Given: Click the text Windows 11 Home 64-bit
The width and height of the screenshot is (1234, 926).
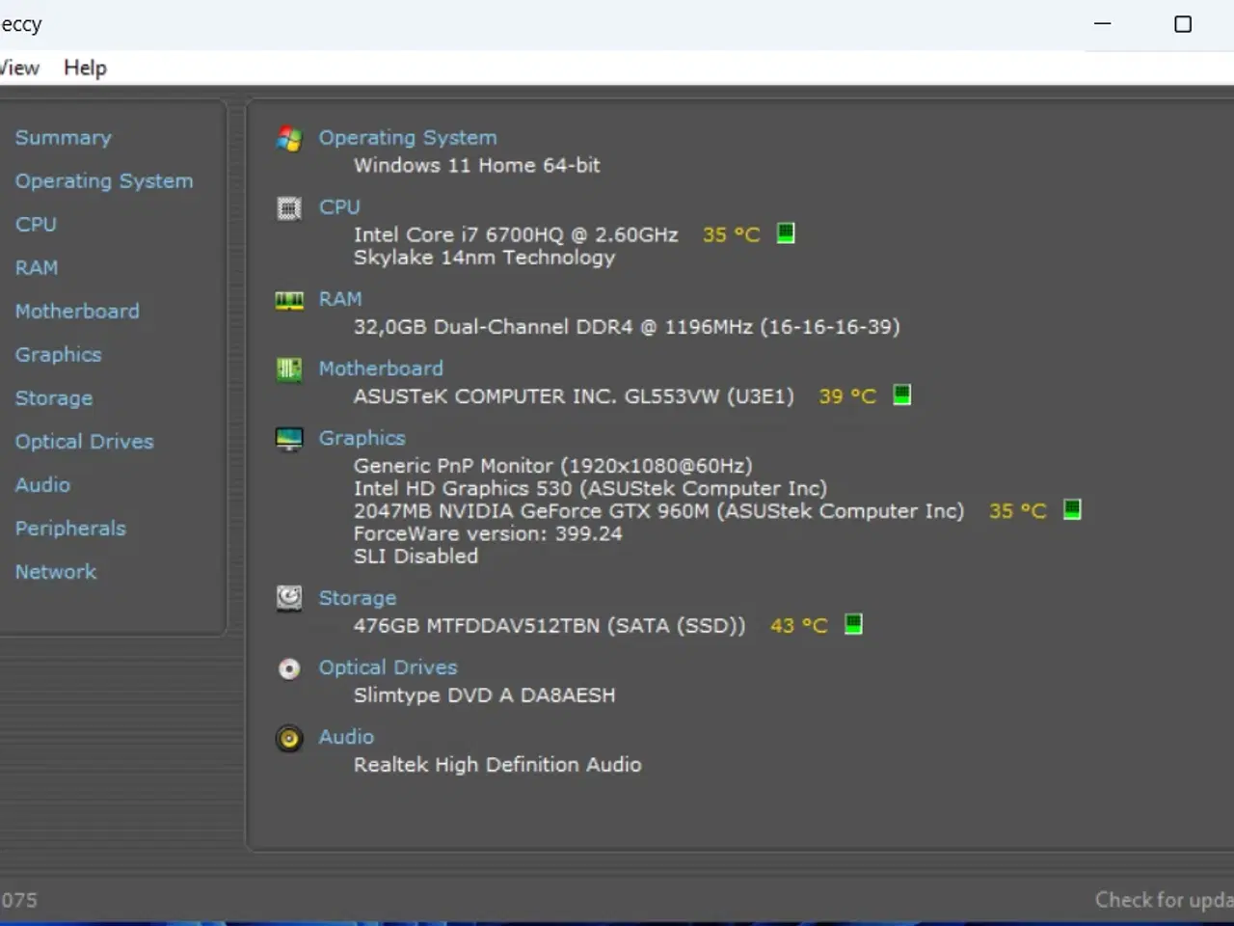Looking at the screenshot, I should click(x=476, y=165).
